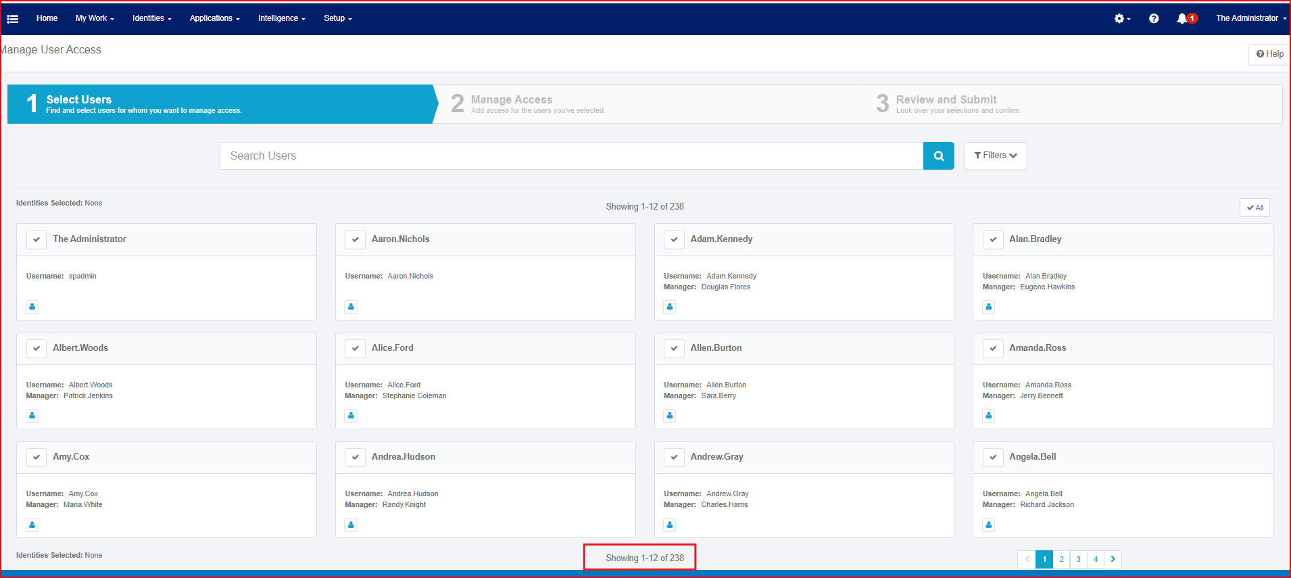The height and width of the screenshot is (578, 1291).
Task: Click manager name Richard.Jackson
Action: tap(1047, 505)
